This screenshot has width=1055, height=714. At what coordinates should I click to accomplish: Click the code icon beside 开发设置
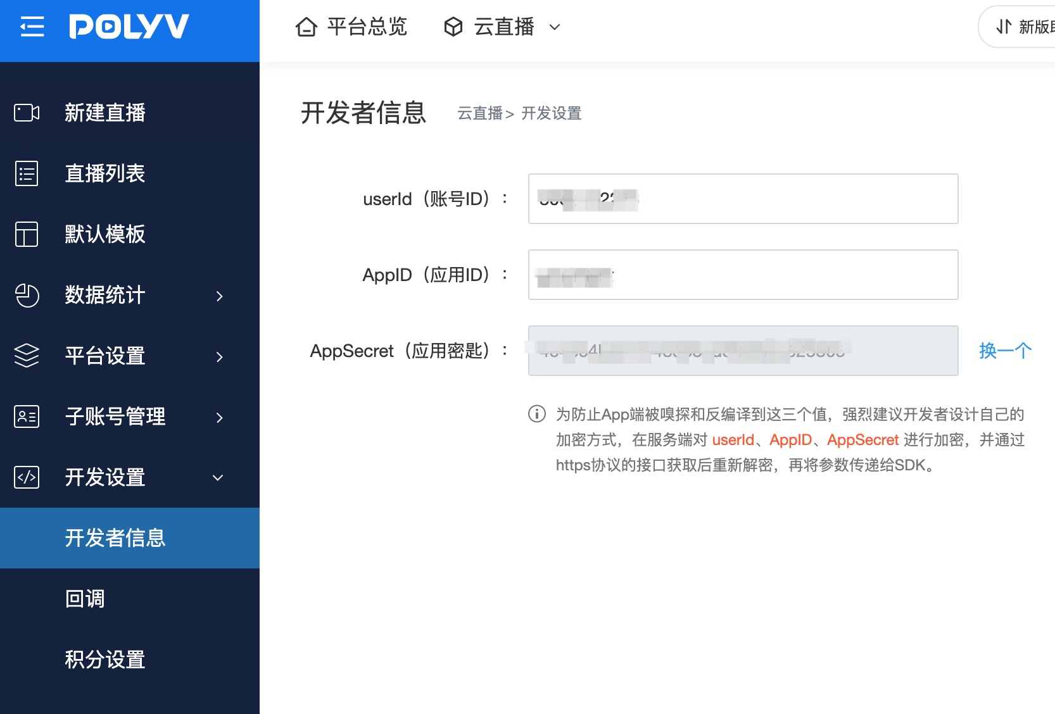[x=25, y=478]
